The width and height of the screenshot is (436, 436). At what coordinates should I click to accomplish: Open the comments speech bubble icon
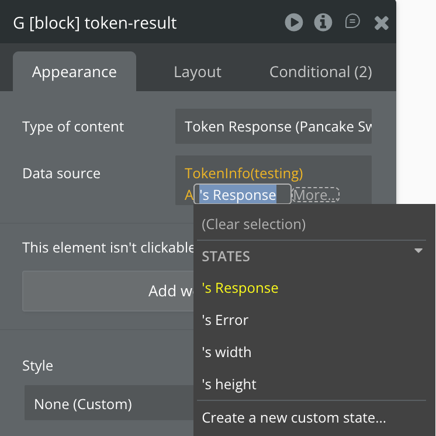[352, 22]
